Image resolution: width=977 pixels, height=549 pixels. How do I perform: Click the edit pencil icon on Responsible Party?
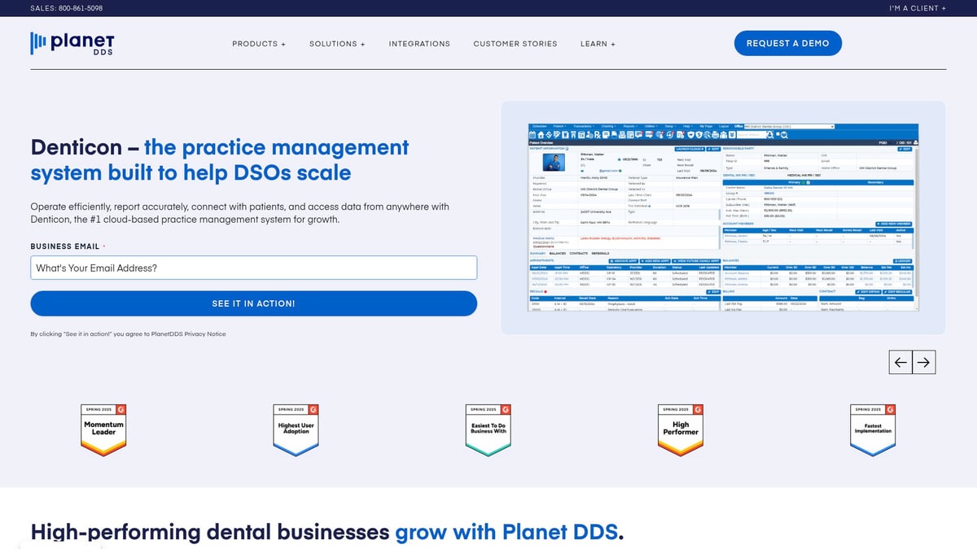tap(906, 150)
